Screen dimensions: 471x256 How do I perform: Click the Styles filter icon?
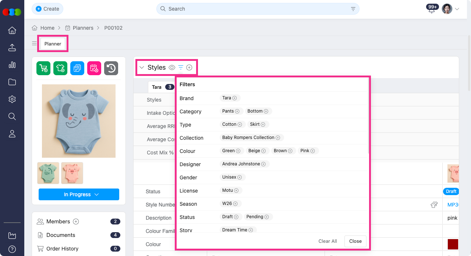click(x=181, y=67)
